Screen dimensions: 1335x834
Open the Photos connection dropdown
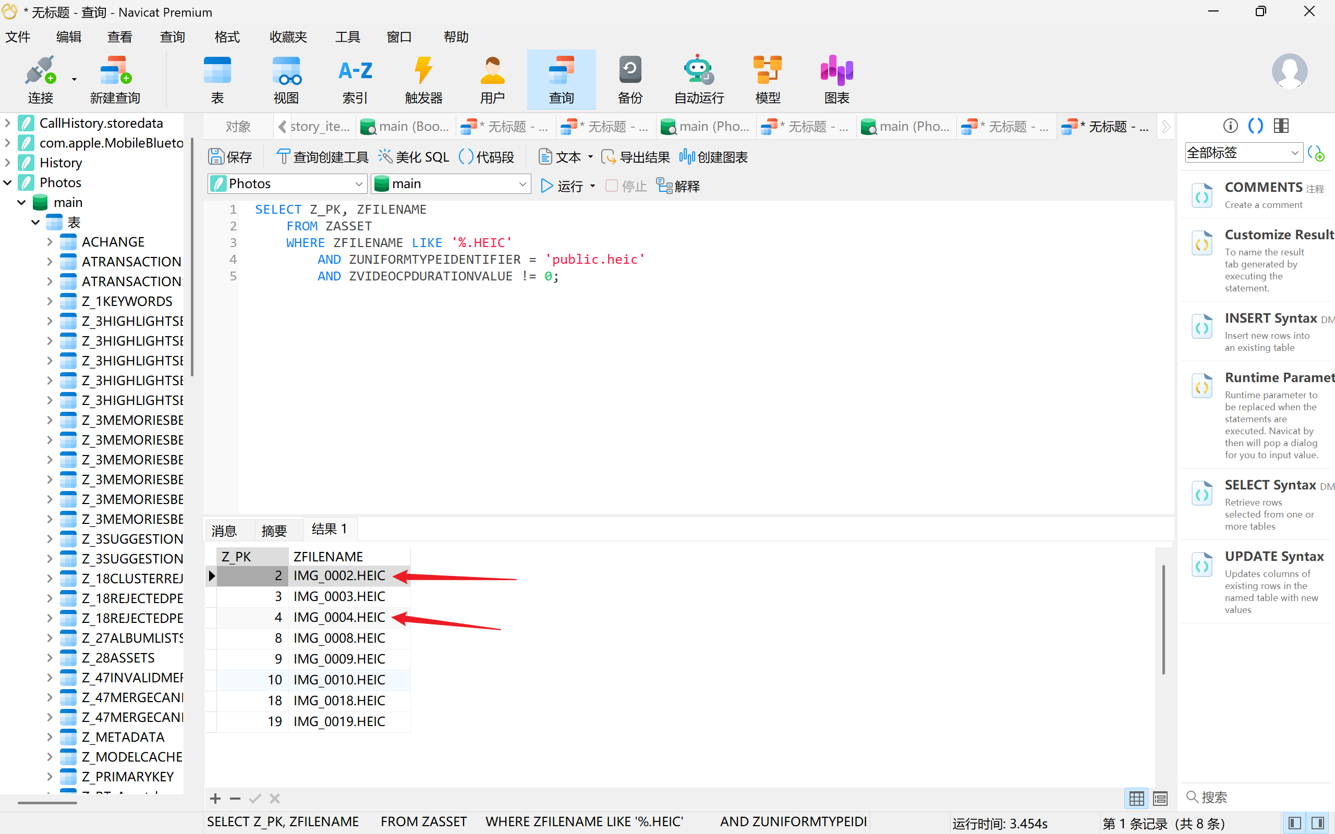pos(358,183)
